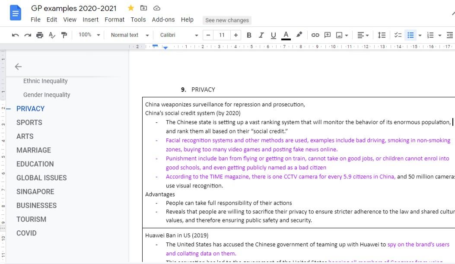This screenshot has height=264, width=455.
Task: Star the GP examples document
Action: pyautogui.click(x=130, y=8)
